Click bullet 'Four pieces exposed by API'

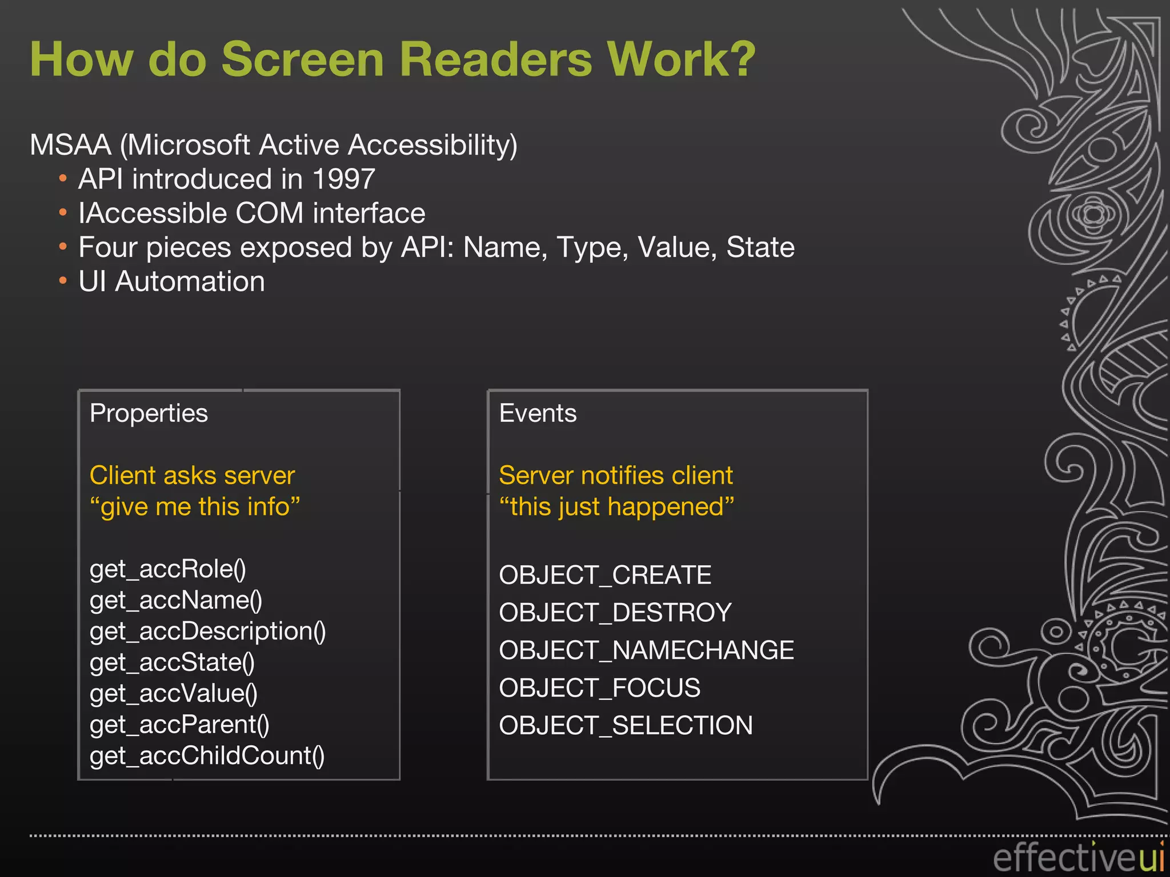pyautogui.click(x=436, y=248)
